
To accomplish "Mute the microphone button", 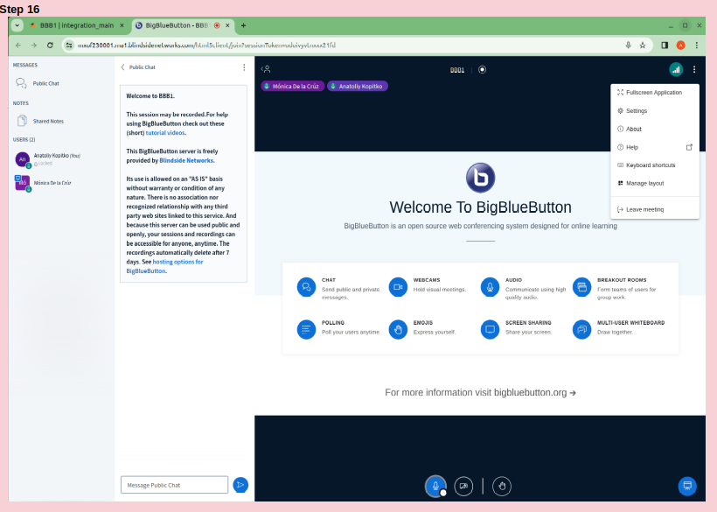I will 435,486.
